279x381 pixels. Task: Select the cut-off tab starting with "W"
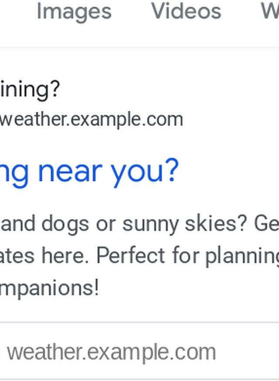270,11
